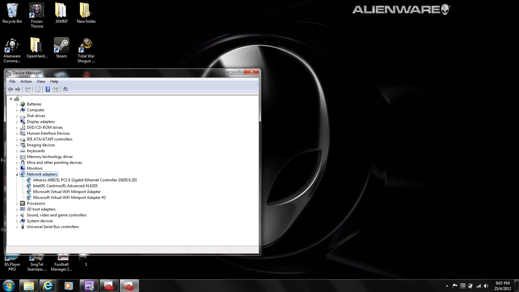This screenshot has height=292, width=519.
Task: Select the 3EMN7 folder on desktop
Action: click(x=61, y=13)
